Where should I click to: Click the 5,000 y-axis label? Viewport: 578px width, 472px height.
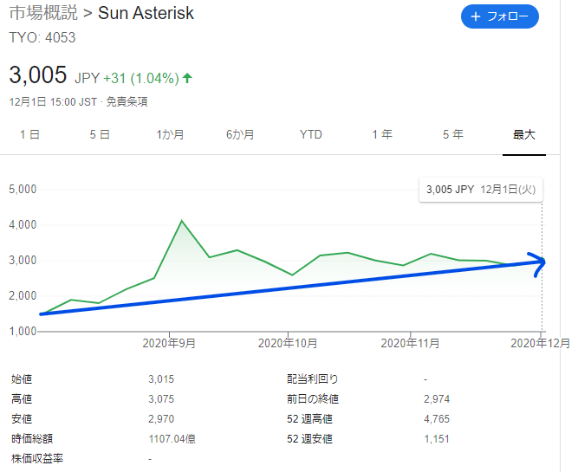click(23, 190)
